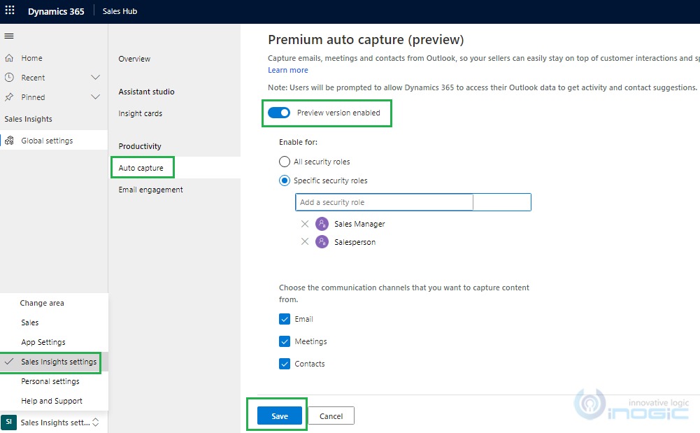
Task: Follow the Learn more link
Action: pyautogui.click(x=288, y=70)
